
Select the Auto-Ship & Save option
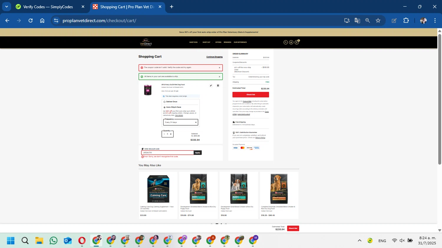164,107
